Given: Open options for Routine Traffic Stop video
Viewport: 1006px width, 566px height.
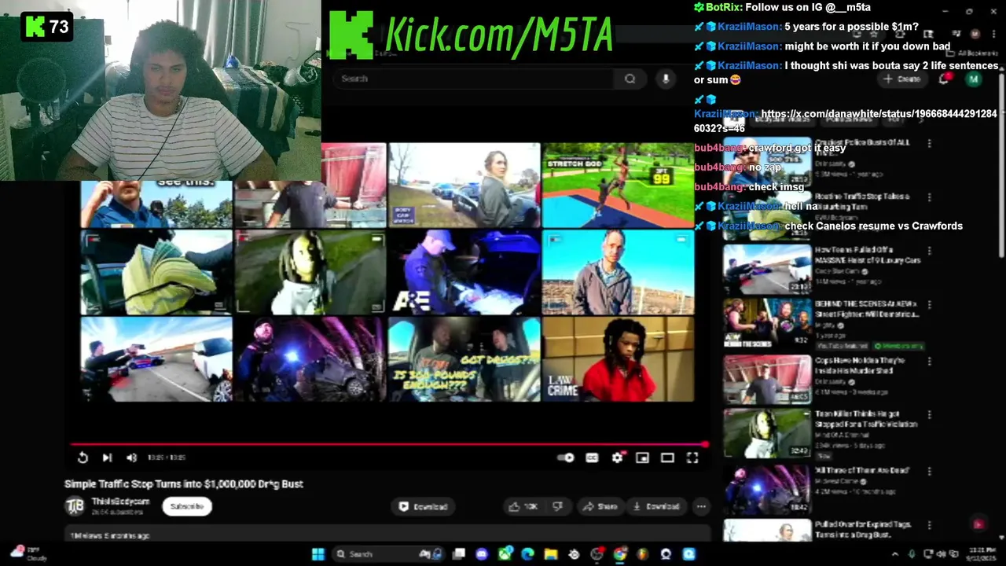Looking at the screenshot, I should [930, 197].
